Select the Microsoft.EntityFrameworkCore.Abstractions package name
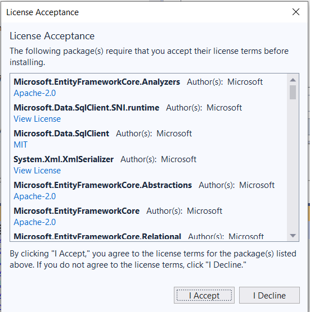Screen dimensions: 310x312 (x=103, y=185)
